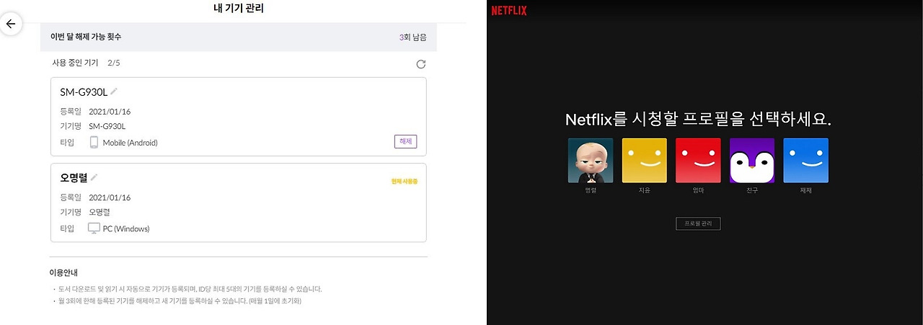Select the red 엄마 profile
This screenshot has width=923, height=325.
click(698, 161)
